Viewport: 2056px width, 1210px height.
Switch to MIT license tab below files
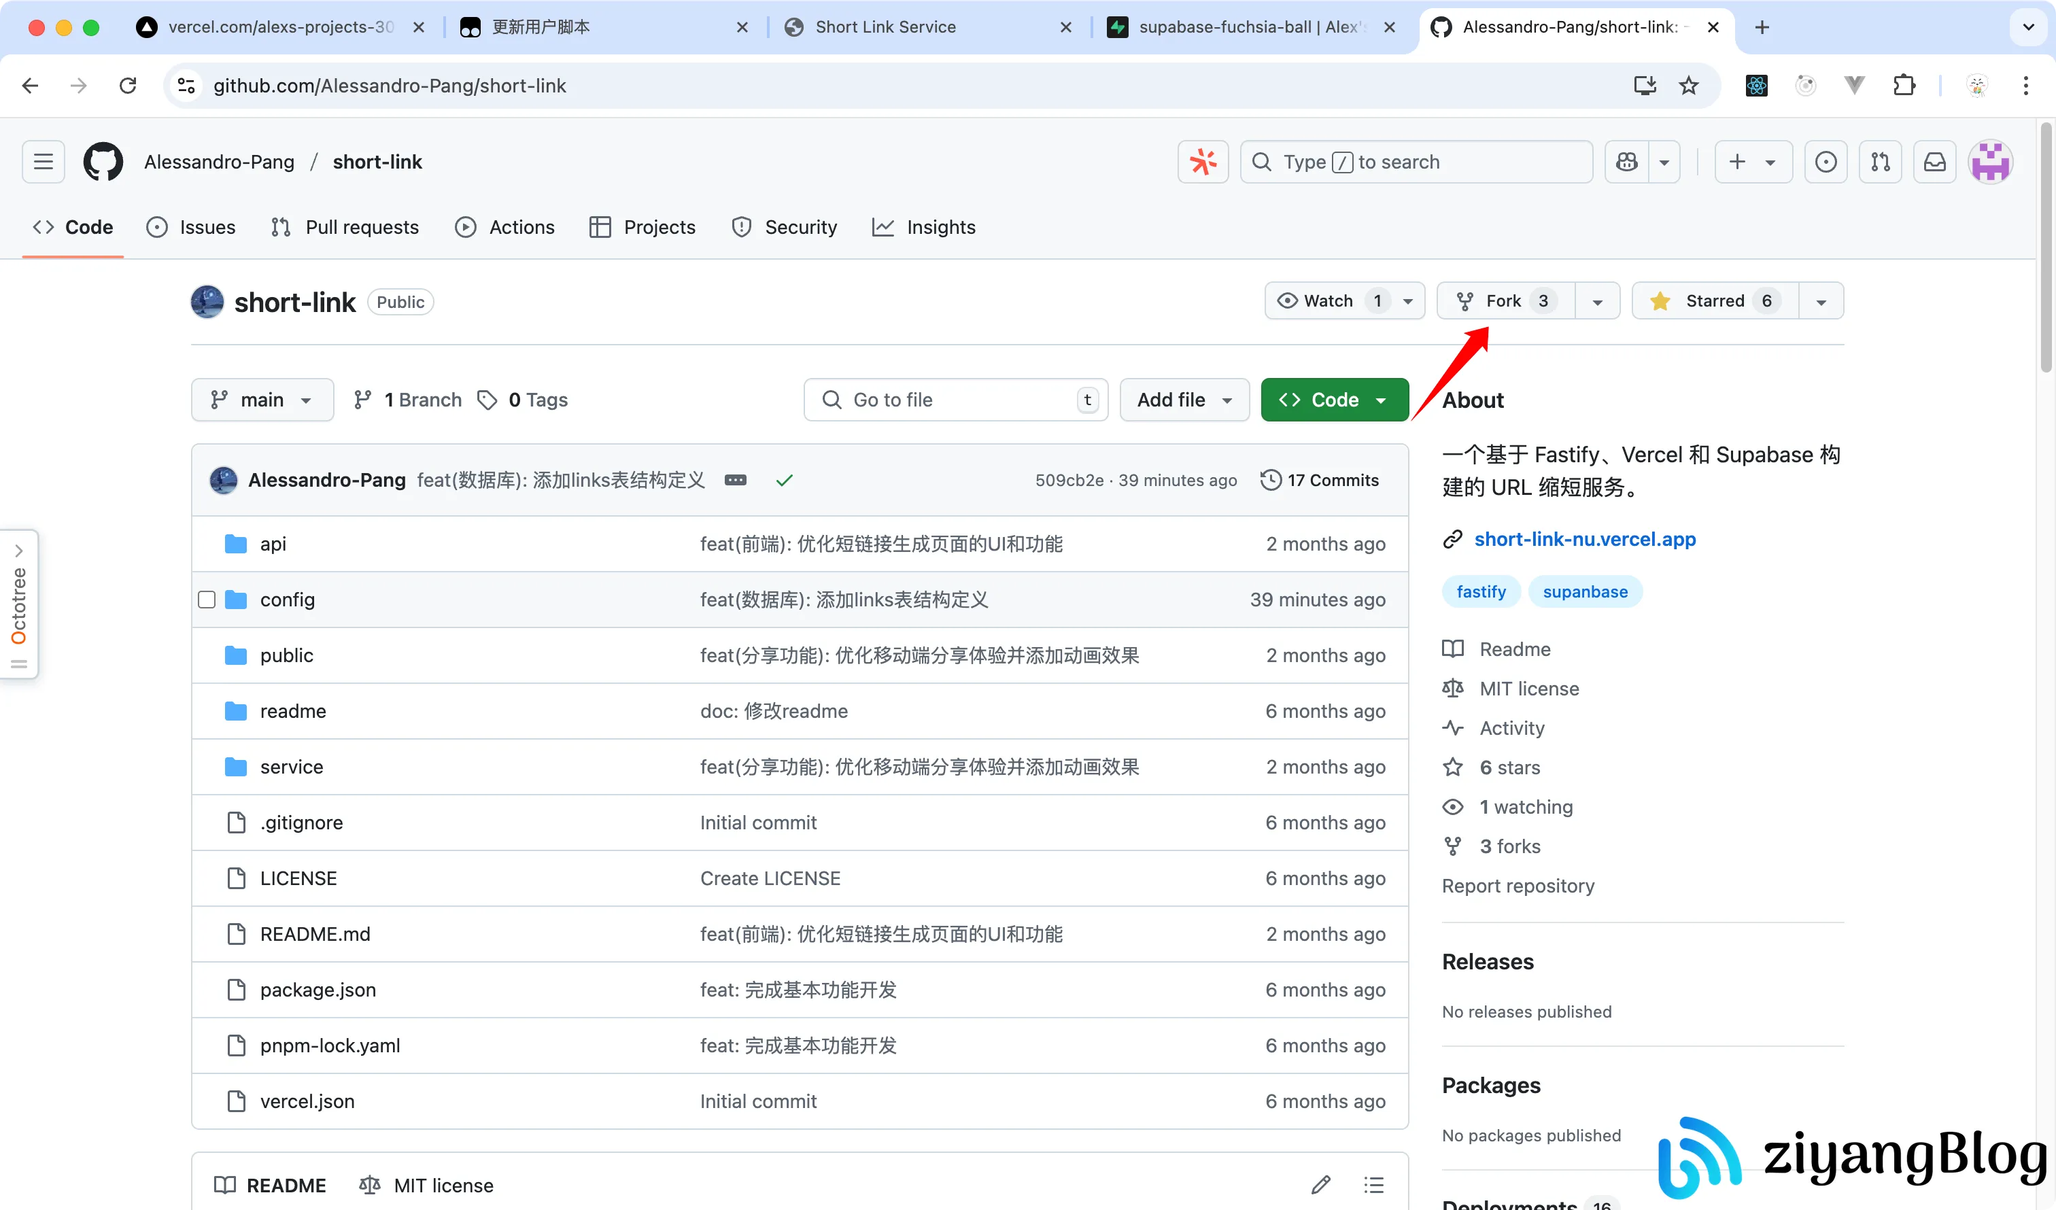[x=427, y=1185]
